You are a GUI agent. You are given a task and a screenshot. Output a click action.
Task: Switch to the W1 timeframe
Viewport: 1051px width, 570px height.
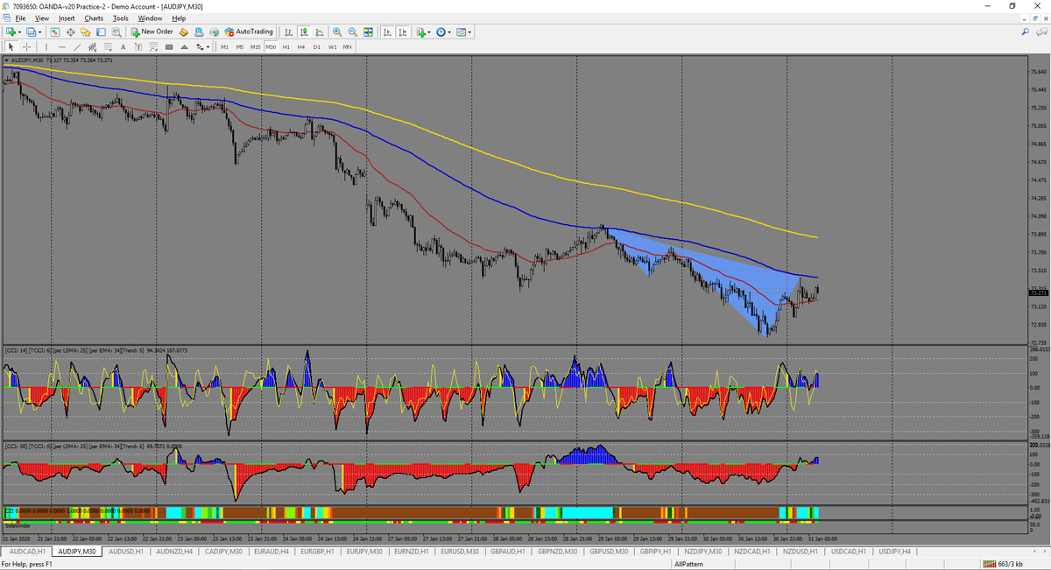333,46
